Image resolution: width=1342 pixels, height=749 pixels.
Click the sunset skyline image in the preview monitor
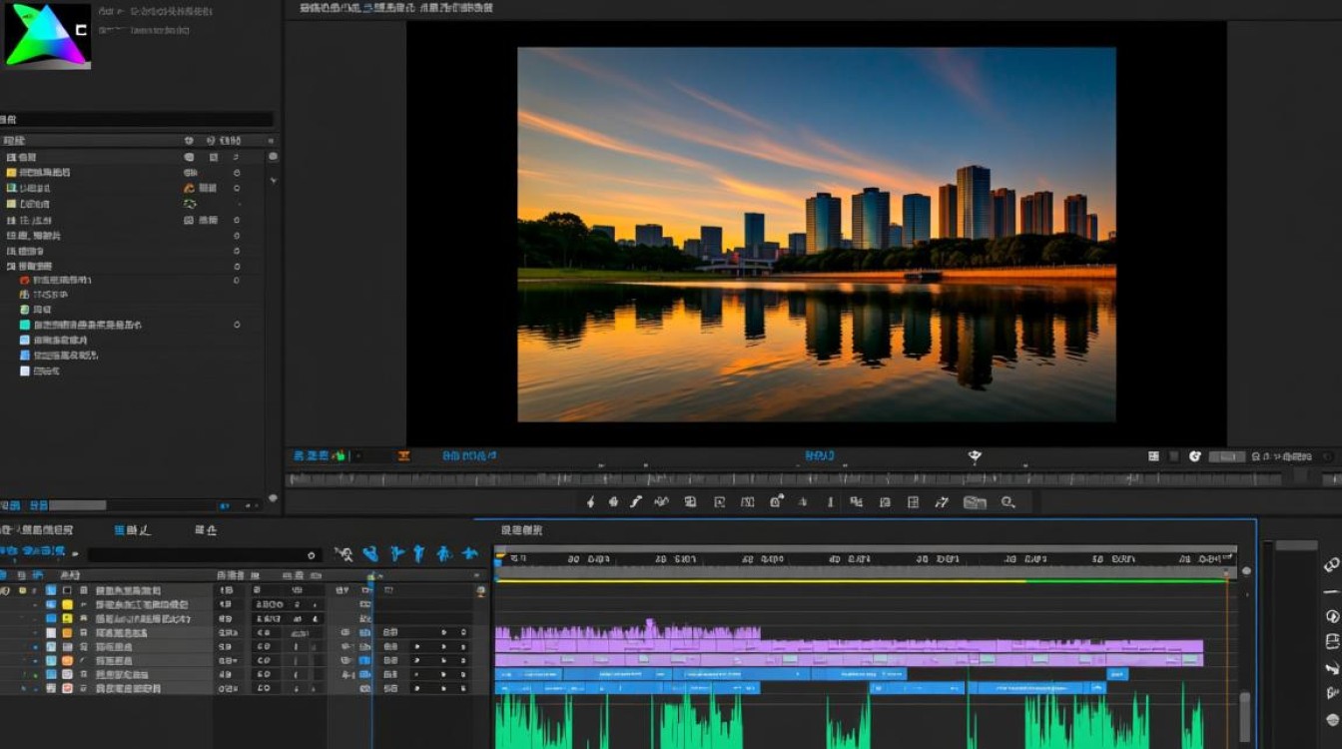pos(816,235)
